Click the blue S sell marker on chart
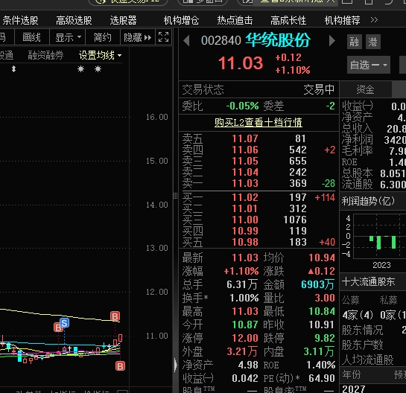This screenshot has height=393, width=406. tap(65, 322)
